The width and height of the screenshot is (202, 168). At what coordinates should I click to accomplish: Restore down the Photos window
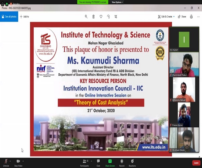192,8
